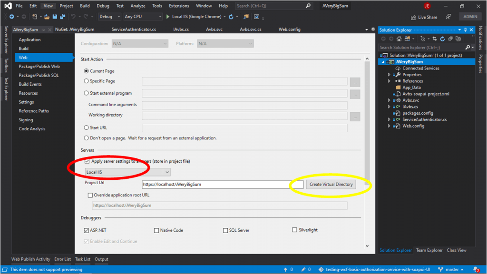Save the current file with Save icon
This screenshot has width=487, height=274.
pyautogui.click(x=55, y=17)
